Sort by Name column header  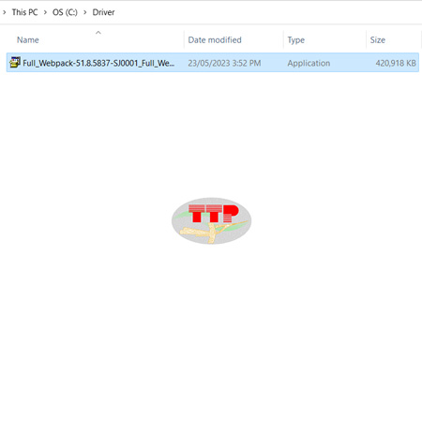click(x=28, y=40)
